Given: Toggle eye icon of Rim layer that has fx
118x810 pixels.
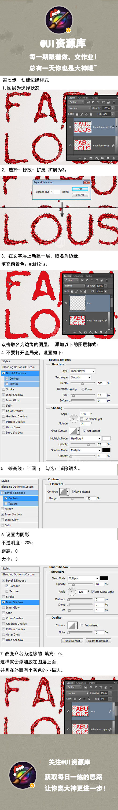Looking at the screenshot, I should 68,711.
